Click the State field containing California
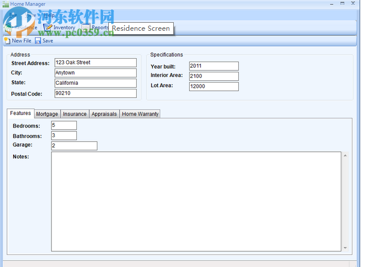Image resolution: width=367 pixels, height=267 pixels. [96, 83]
